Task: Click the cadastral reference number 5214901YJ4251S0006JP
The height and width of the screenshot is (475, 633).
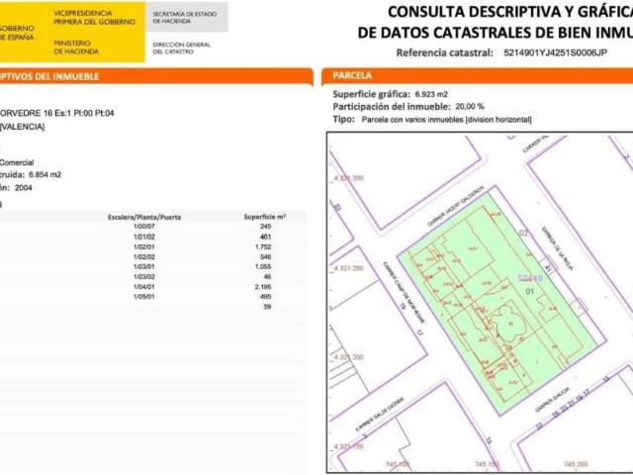Action: pyautogui.click(x=555, y=52)
